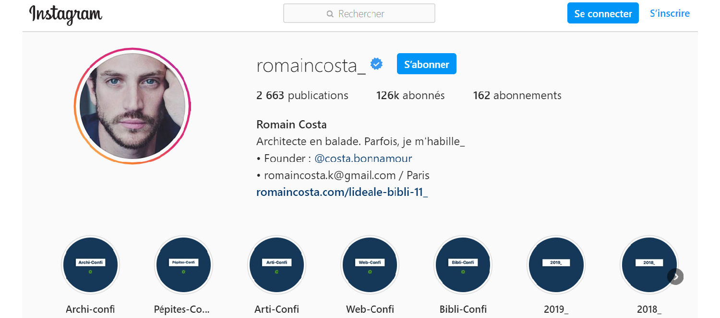Click the Romain Costa display name

[x=291, y=125]
